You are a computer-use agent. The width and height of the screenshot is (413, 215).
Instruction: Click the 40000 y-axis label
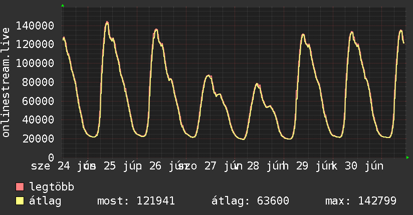click(38, 120)
